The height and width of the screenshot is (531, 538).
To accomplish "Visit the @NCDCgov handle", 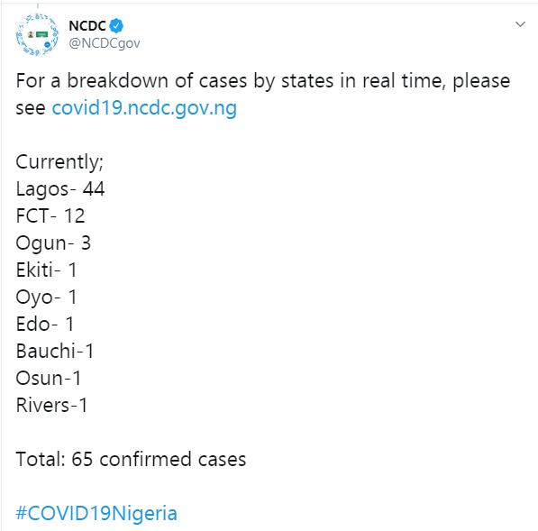I will click(105, 43).
